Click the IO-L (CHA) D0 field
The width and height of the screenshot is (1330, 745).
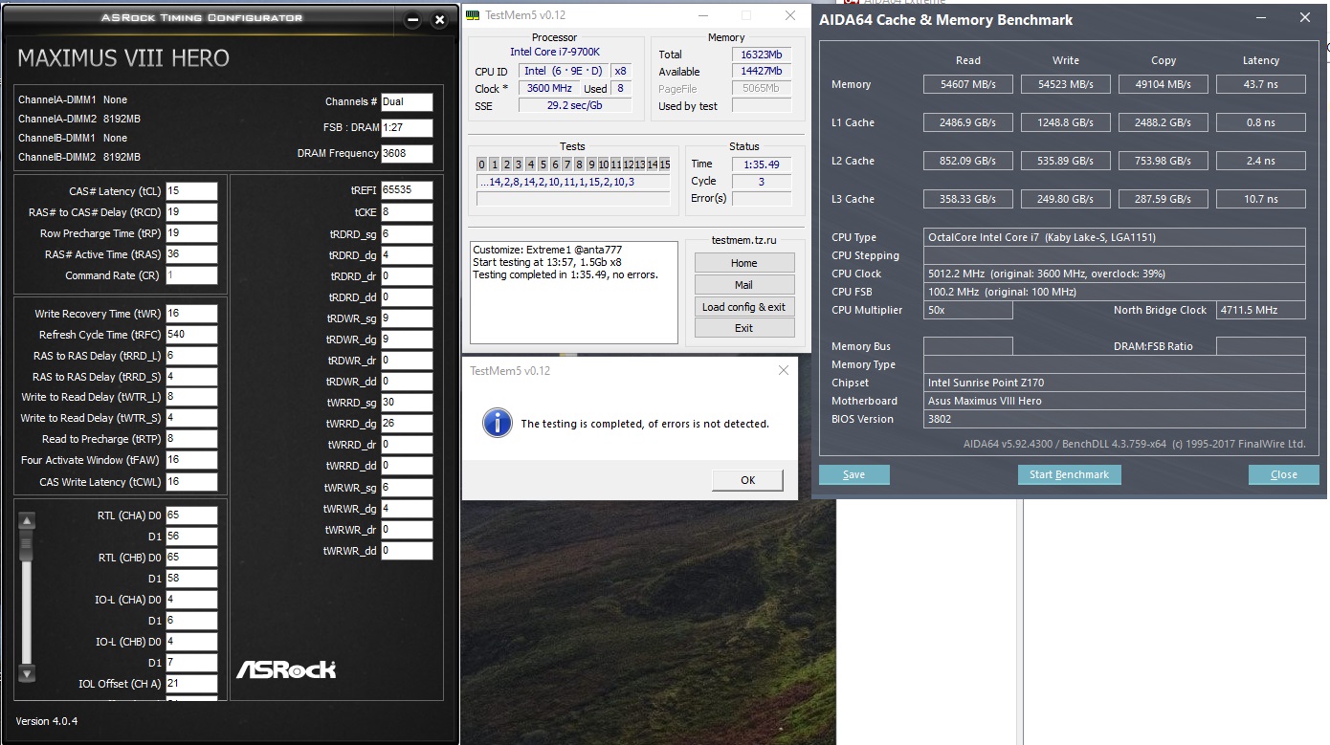pyautogui.click(x=191, y=600)
